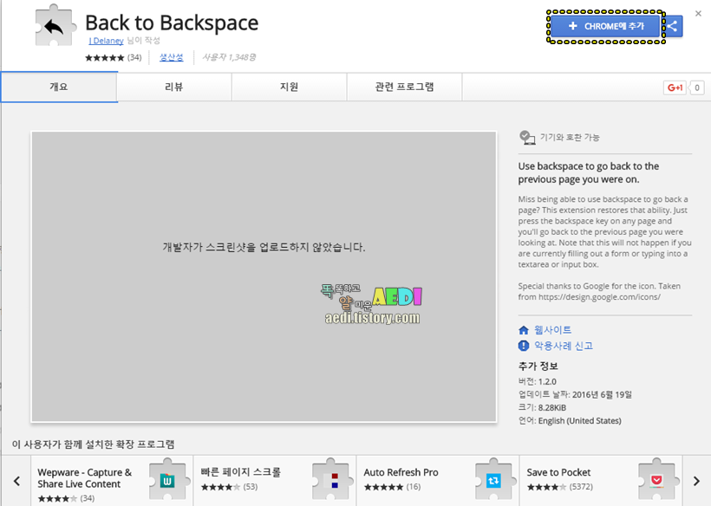Viewport: 711px width, 506px height.
Task: Open the 지원 tab
Action: tap(289, 86)
